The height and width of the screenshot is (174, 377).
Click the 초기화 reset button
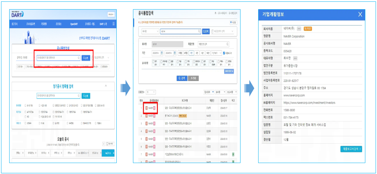pyautogui.click(x=193, y=79)
